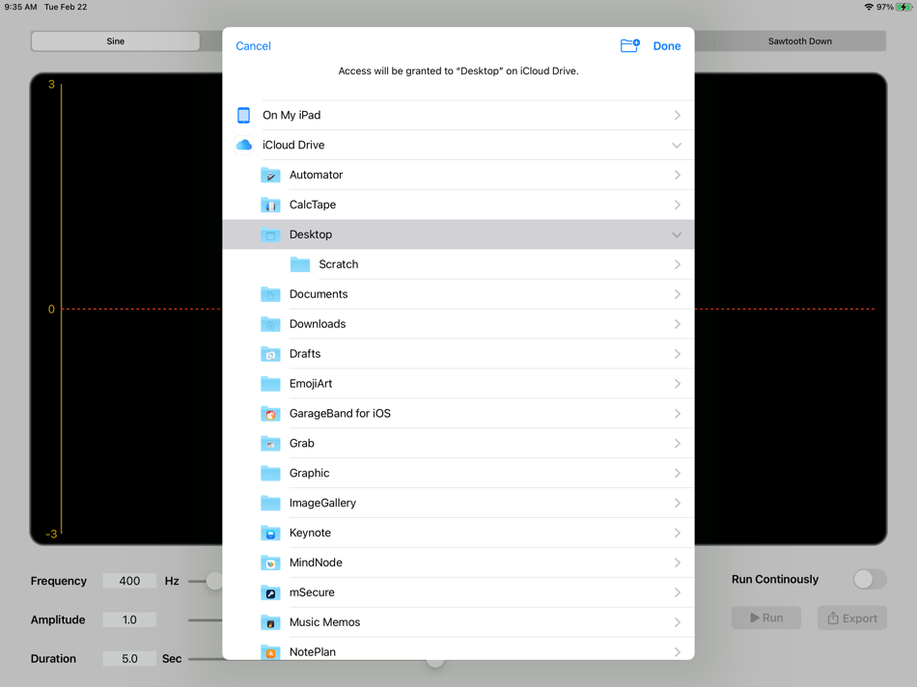917x687 pixels.
Task: Confirm folder selection with Done
Action: (667, 45)
